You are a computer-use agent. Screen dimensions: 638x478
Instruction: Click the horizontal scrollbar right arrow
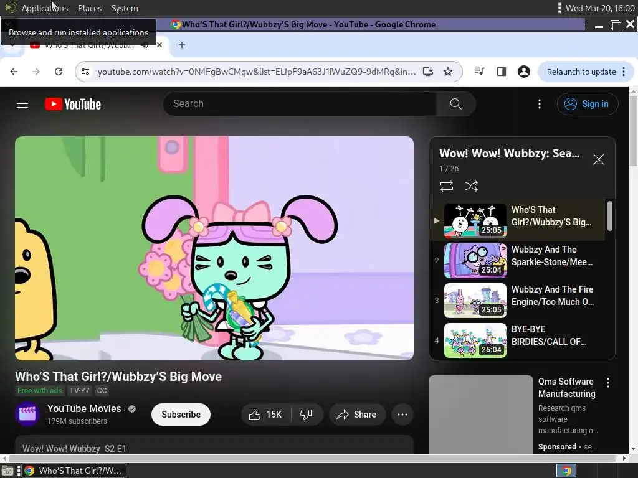point(624,458)
